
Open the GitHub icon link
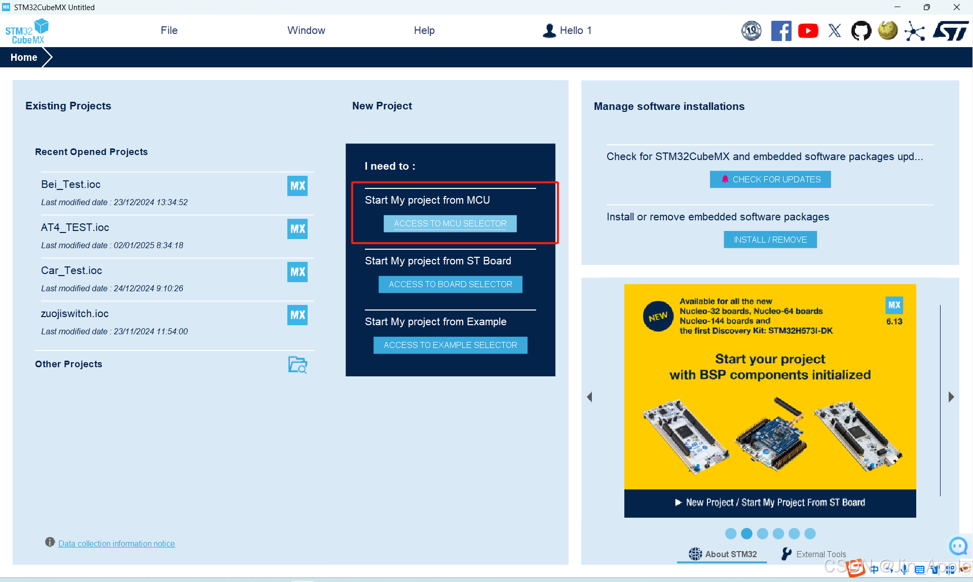coord(861,31)
